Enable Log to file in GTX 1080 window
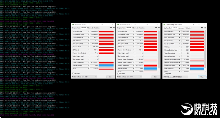220x118 pixels. [73, 73]
